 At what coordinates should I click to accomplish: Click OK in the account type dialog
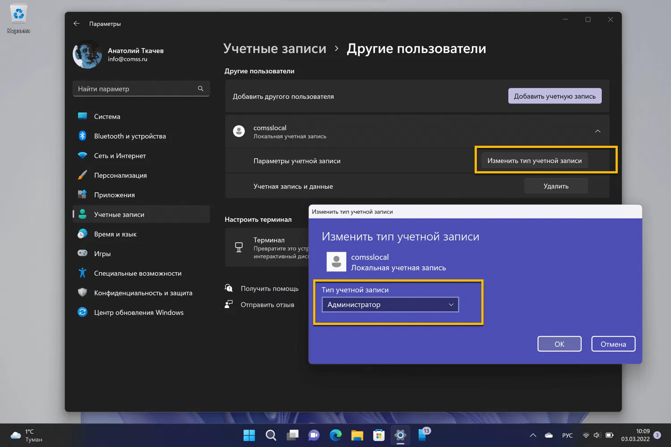coord(559,344)
